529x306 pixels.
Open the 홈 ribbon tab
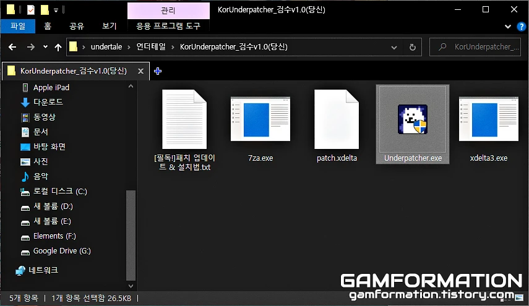tap(48, 26)
